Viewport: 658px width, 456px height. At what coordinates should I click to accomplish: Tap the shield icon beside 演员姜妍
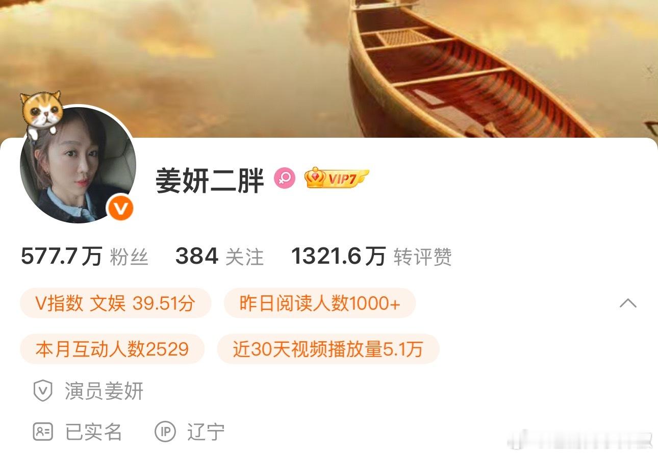pyautogui.click(x=43, y=391)
